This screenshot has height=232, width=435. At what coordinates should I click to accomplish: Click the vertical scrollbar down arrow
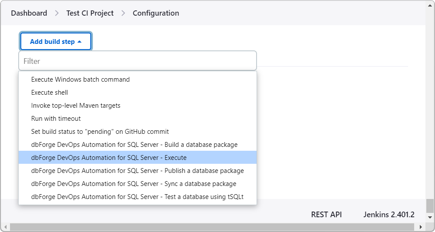click(x=430, y=216)
